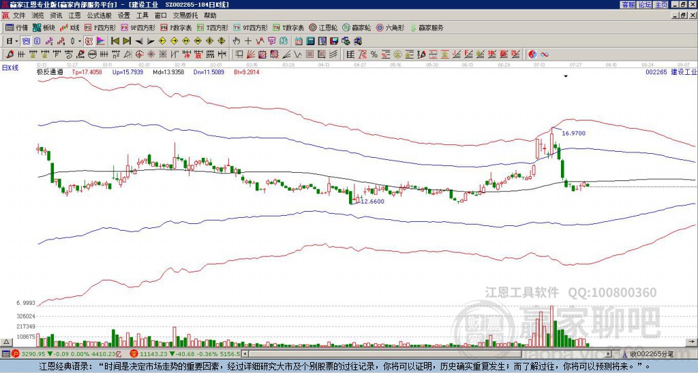Image resolution: width=698 pixels, height=373 pixels.
Task: Open the P四方形 tool
Action: [x=100, y=27]
